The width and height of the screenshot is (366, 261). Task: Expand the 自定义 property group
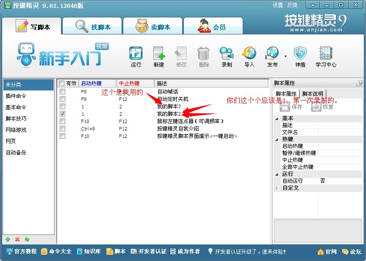pyautogui.click(x=277, y=188)
